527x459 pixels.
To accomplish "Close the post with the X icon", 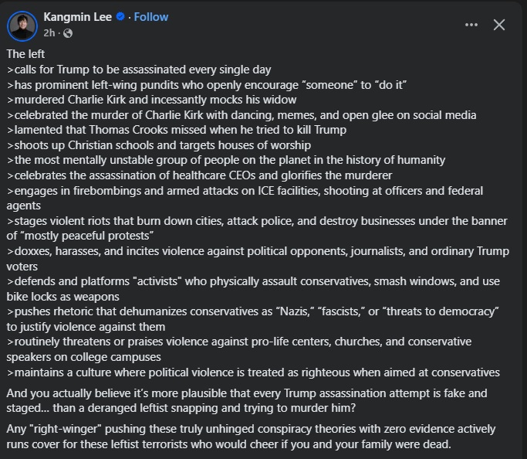I will click(x=499, y=25).
